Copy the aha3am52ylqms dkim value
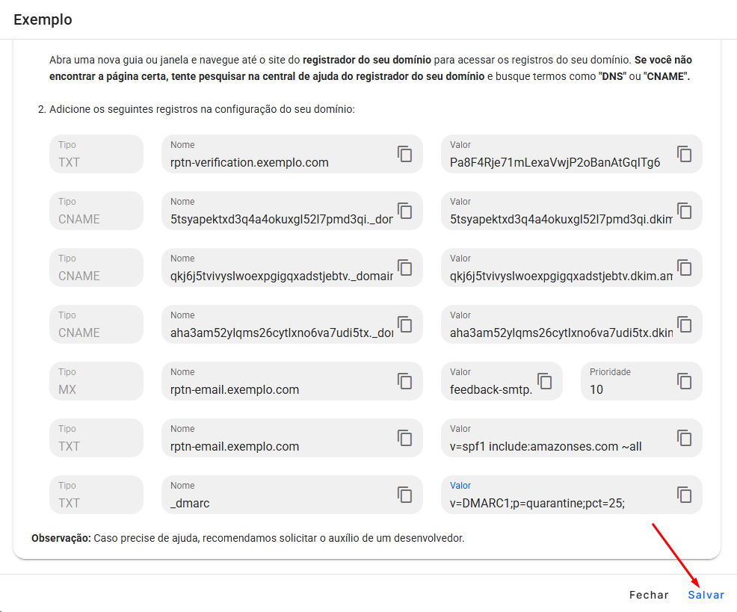The width and height of the screenshot is (737, 612). [x=685, y=324]
